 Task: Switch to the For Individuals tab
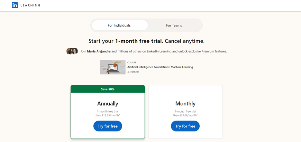point(119,25)
